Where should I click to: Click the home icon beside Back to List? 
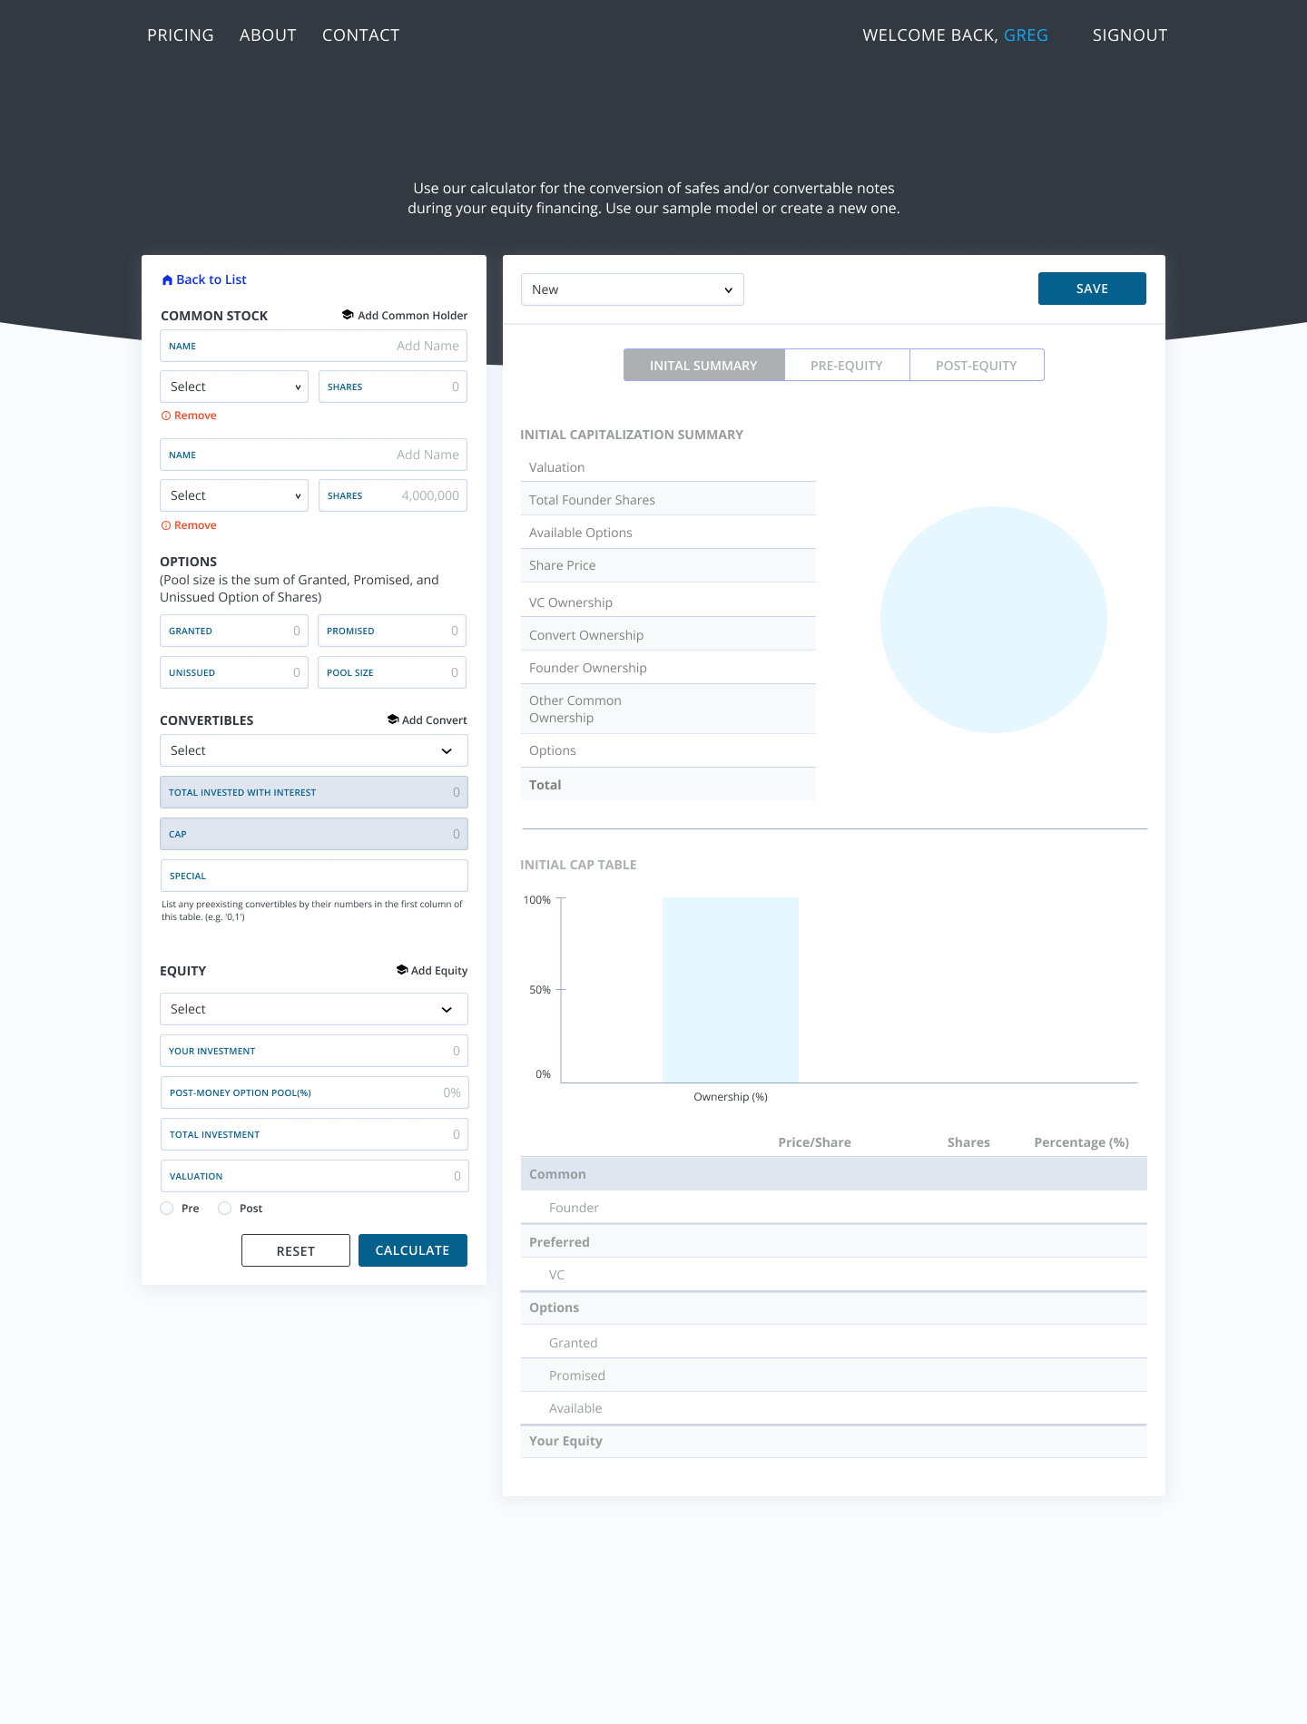tap(167, 280)
